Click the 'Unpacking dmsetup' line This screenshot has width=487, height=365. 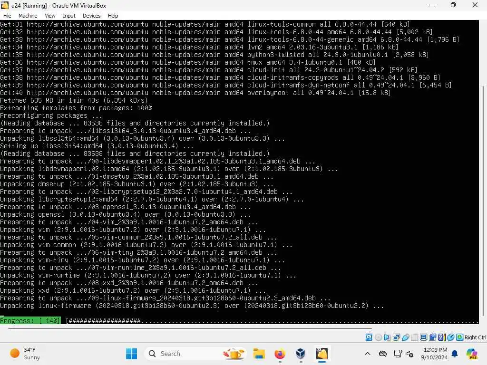point(136,184)
